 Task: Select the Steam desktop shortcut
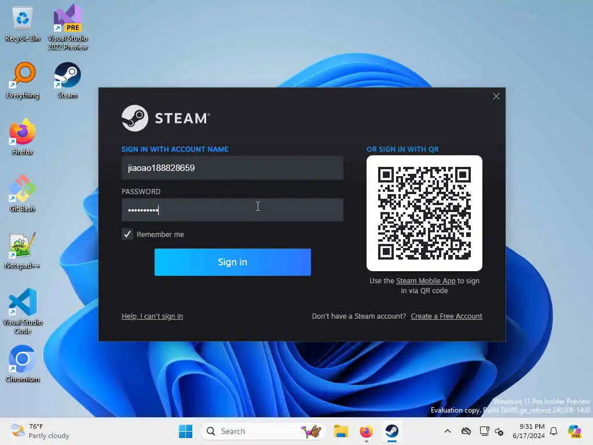click(67, 81)
